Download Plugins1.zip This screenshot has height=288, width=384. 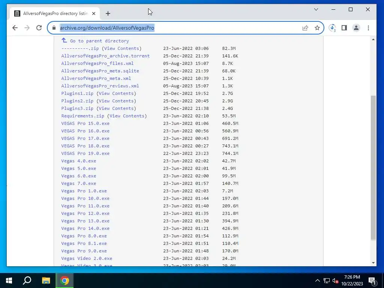[x=77, y=93]
